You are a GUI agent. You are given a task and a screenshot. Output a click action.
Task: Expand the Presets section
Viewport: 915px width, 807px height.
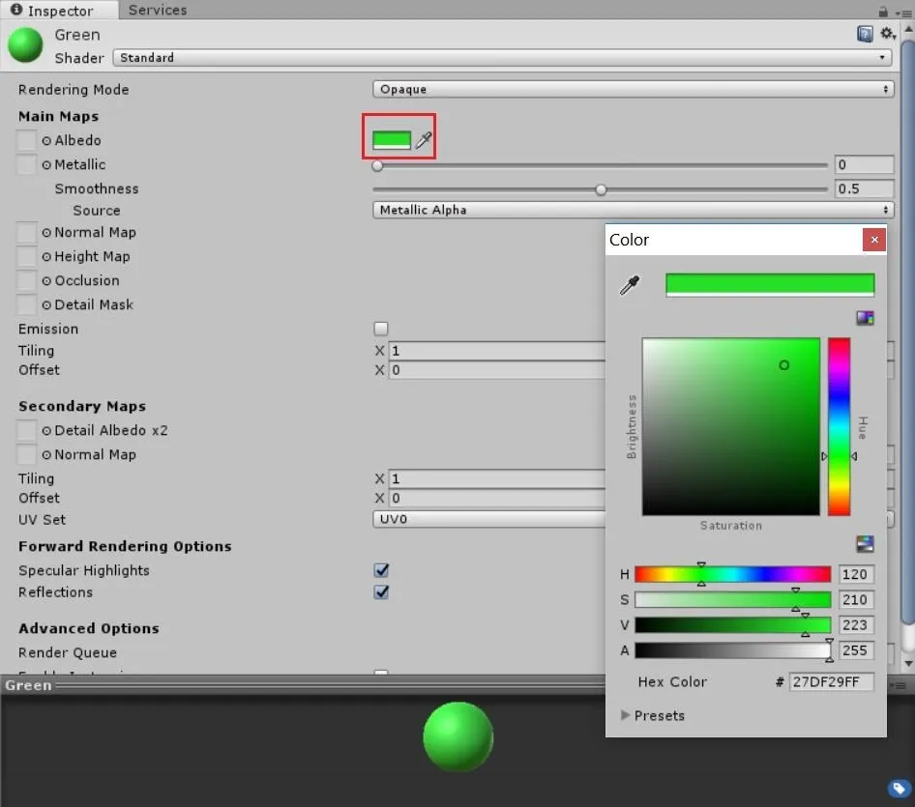pyautogui.click(x=653, y=715)
